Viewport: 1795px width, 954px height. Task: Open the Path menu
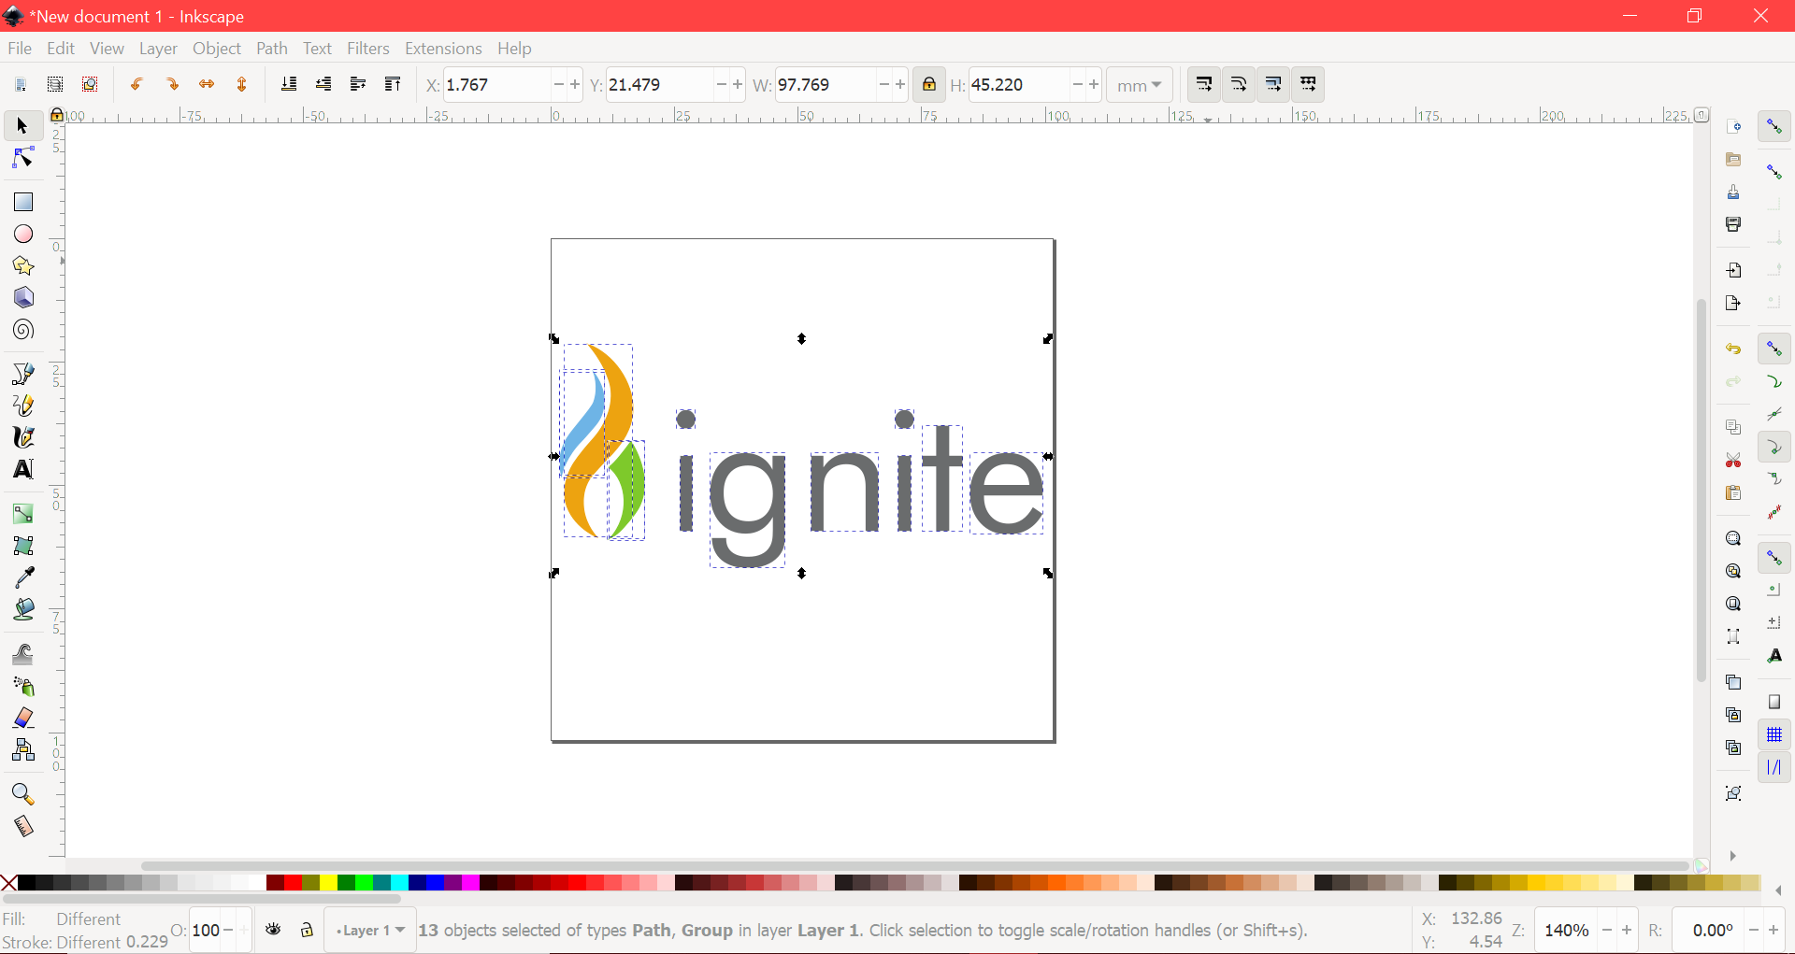click(x=272, y=49)
